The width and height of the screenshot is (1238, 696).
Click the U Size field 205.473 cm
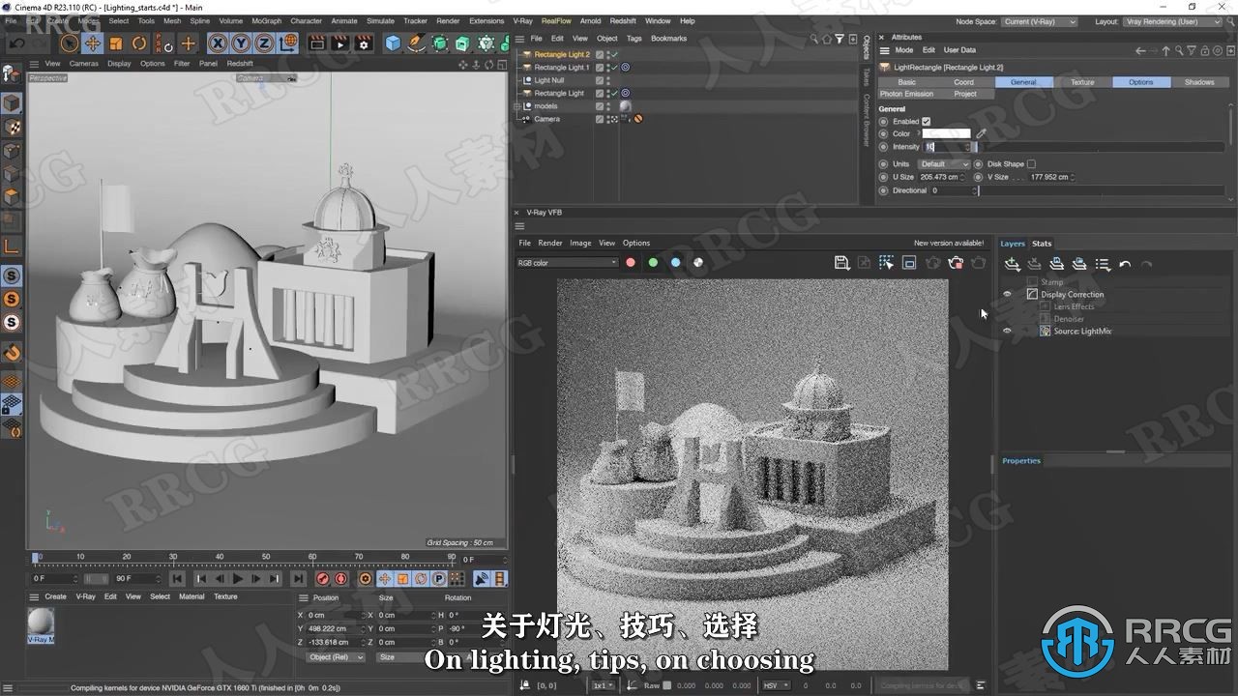(x=939, y=177)
